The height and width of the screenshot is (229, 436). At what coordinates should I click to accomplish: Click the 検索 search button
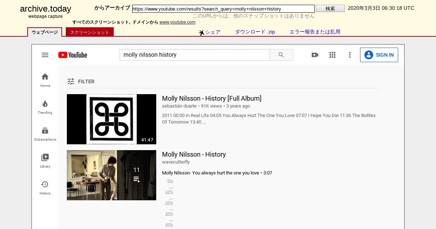point(330,9)
